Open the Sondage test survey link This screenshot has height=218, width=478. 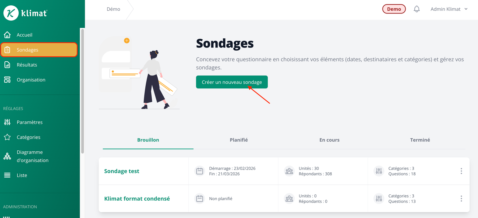(x=121, y=171)
